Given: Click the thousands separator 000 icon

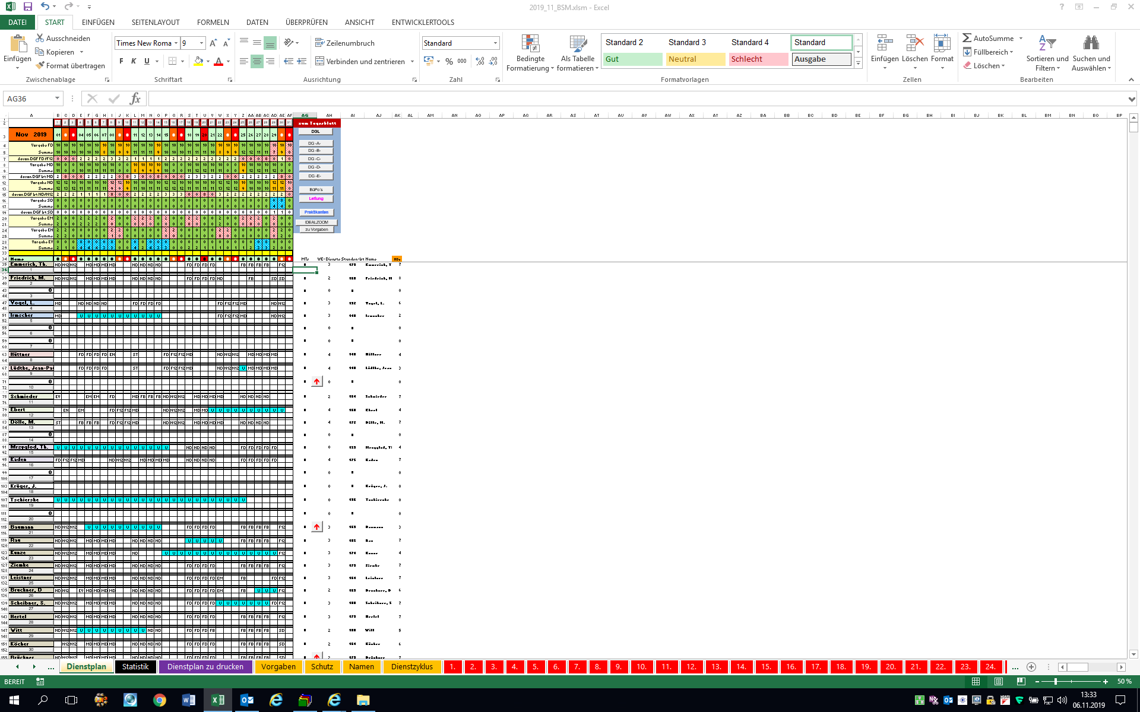Looking at the screenshot, I should tap(462, 61).
